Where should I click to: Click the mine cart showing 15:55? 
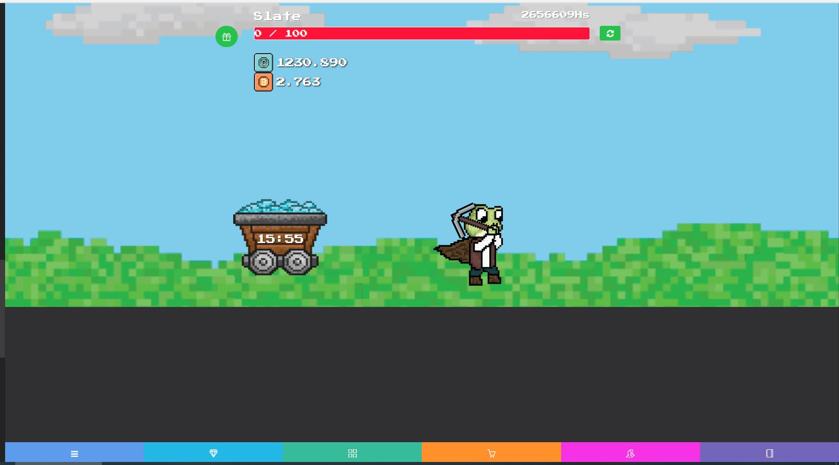tap(280, 237)
